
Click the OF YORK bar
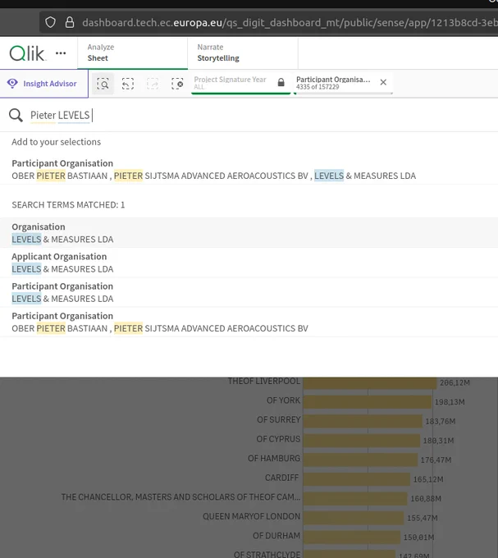pyautogui.click(x=368, y=402)
